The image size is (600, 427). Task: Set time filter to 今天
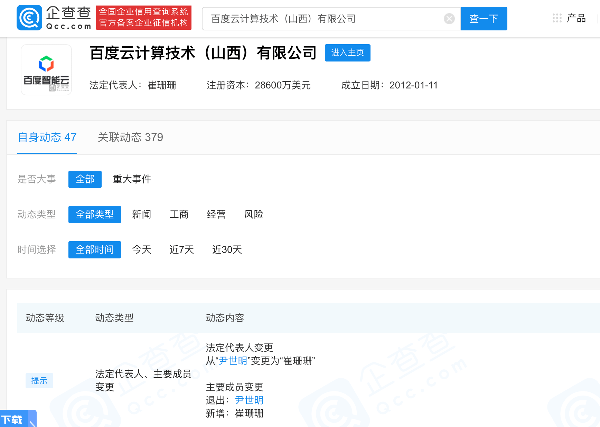141,250
